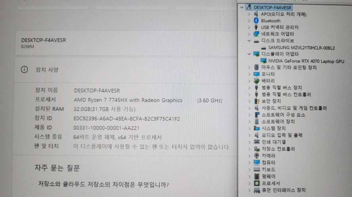Expand the 카메라 node
Screen dimensions: 352x197
tap(249, 156)
